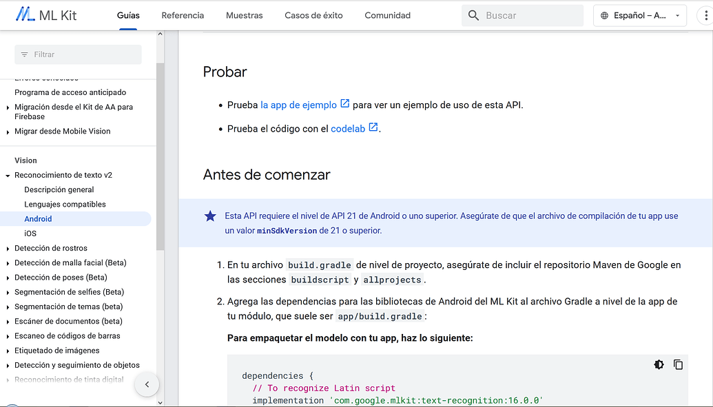Switch to the Referencia tab

pyautogui.click(x=183, y=15)
